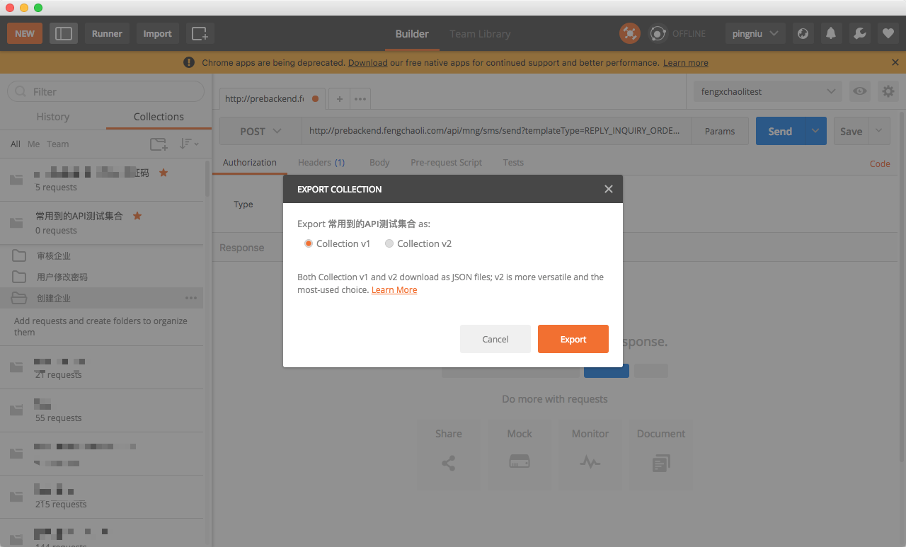Open the manage environments gear icon
The height and width of the screenshot is (547, 906).
click(888, 91)
